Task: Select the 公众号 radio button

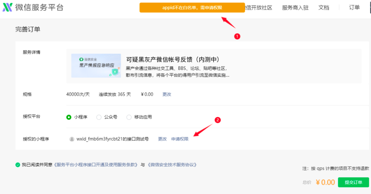Action: 99,117
